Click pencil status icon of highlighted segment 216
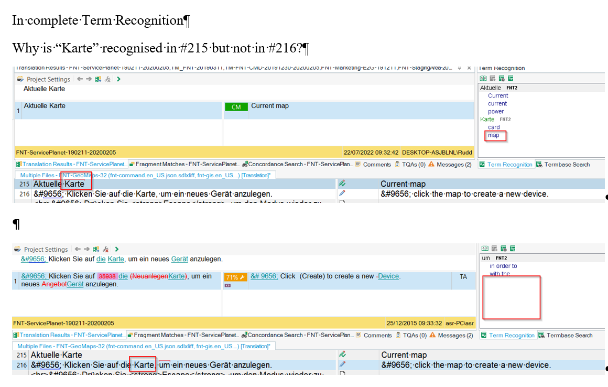Image resolution: width=608 pixels, height=387 pixels. coord(342,364)
